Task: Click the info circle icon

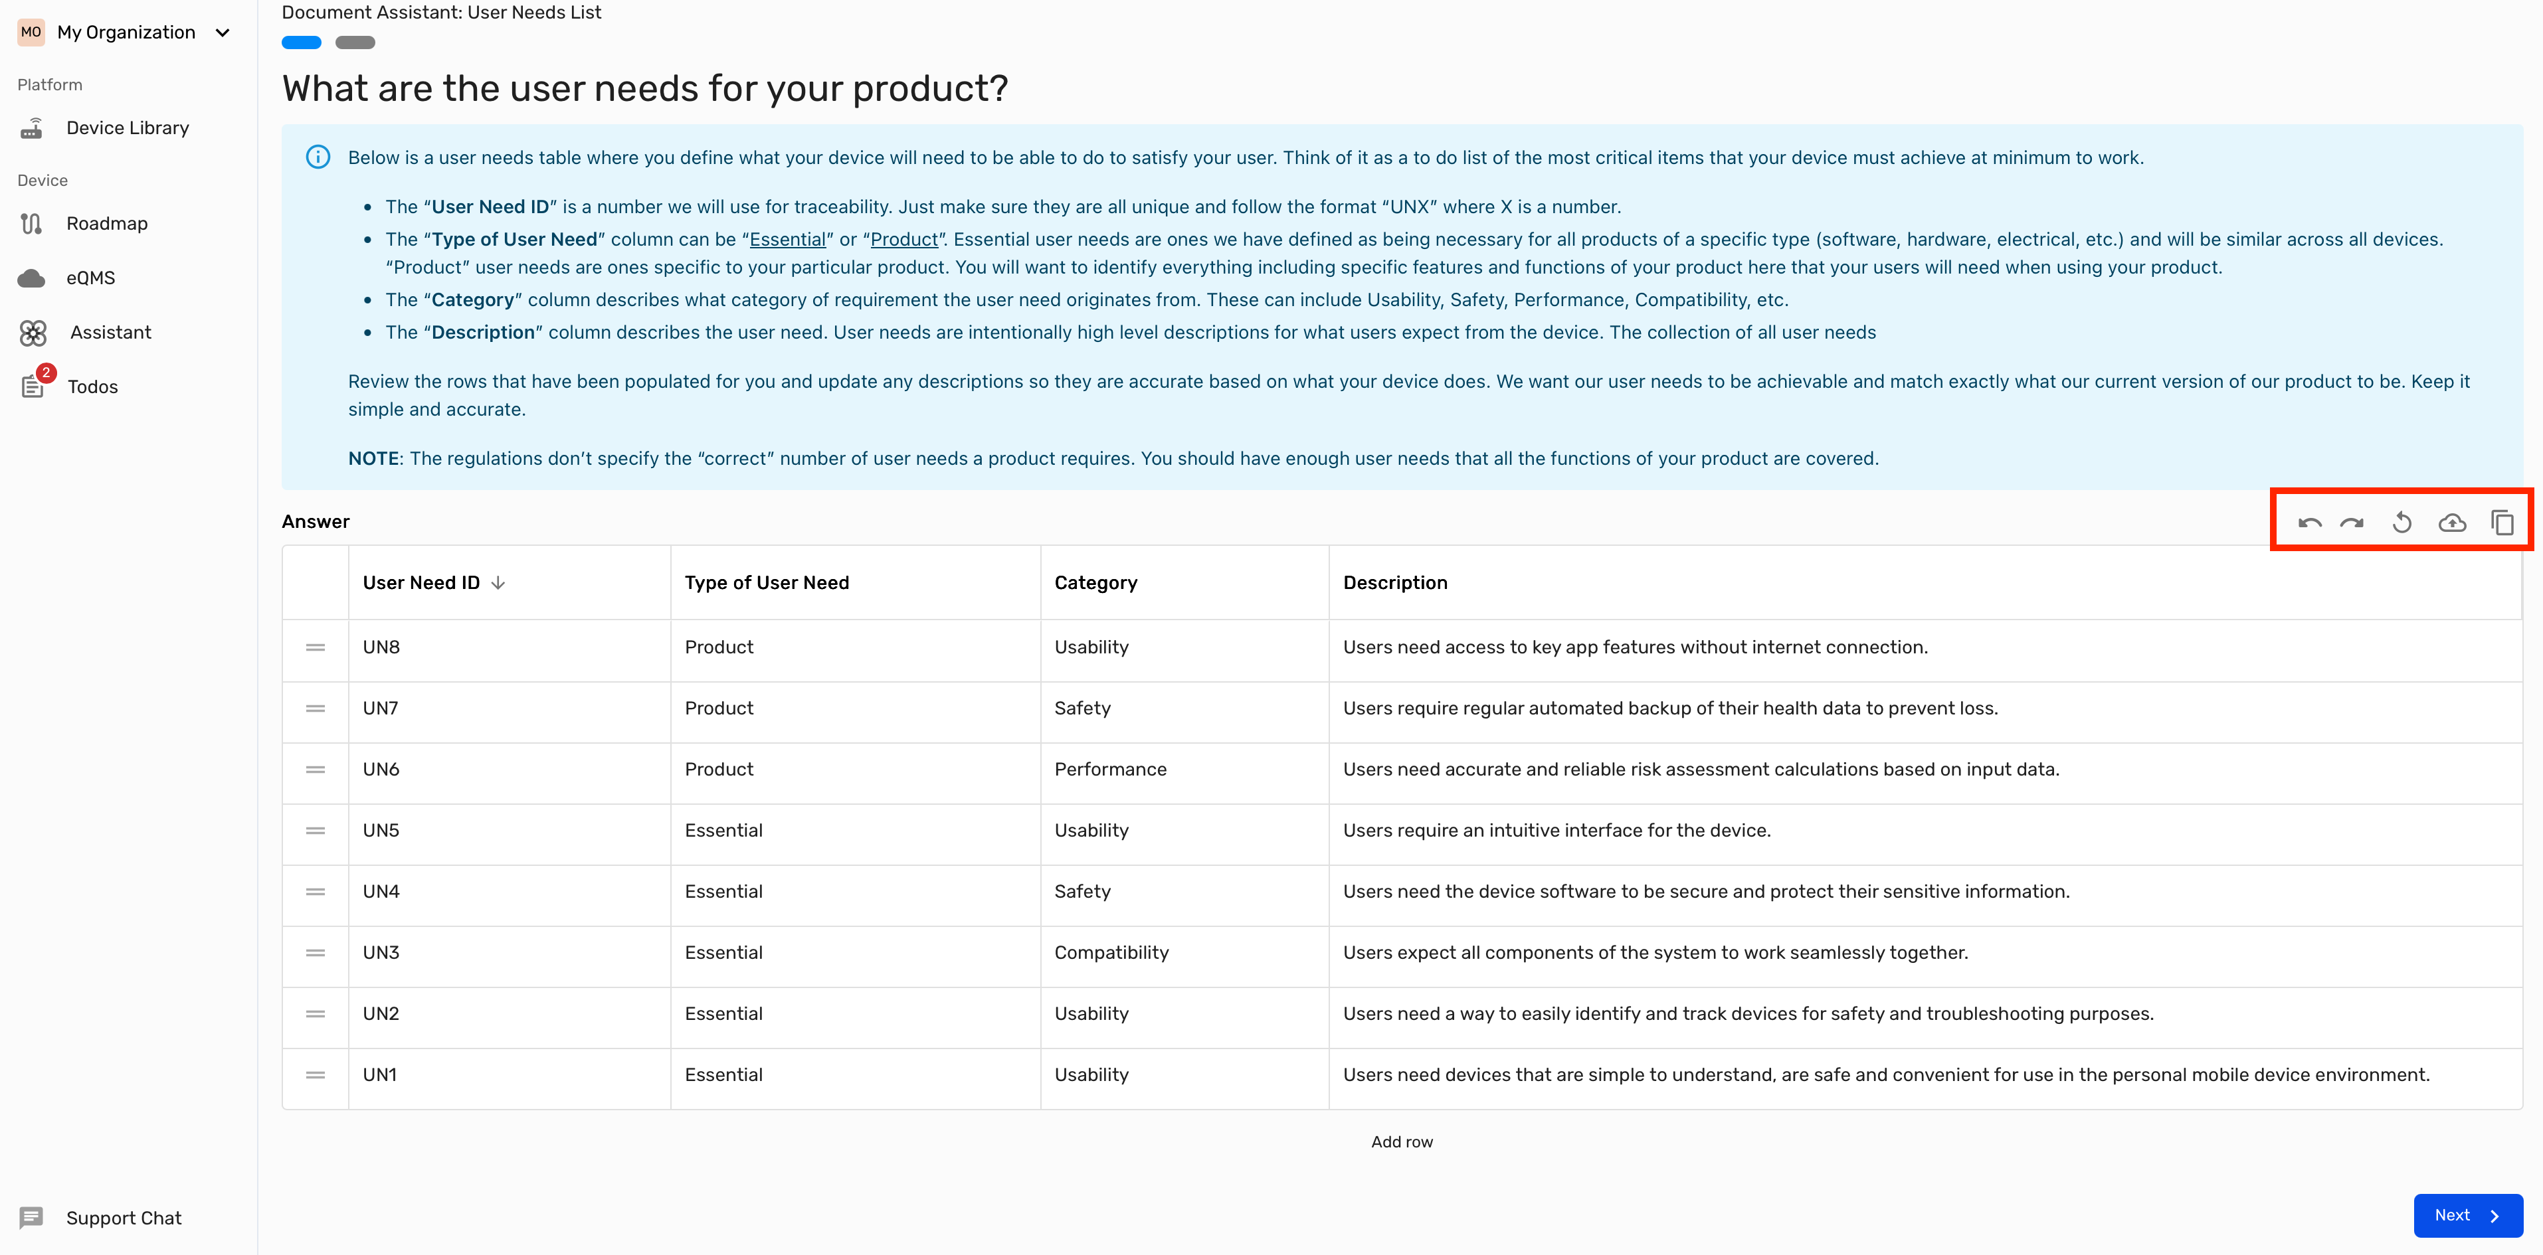Action: [x=318, y=158]
